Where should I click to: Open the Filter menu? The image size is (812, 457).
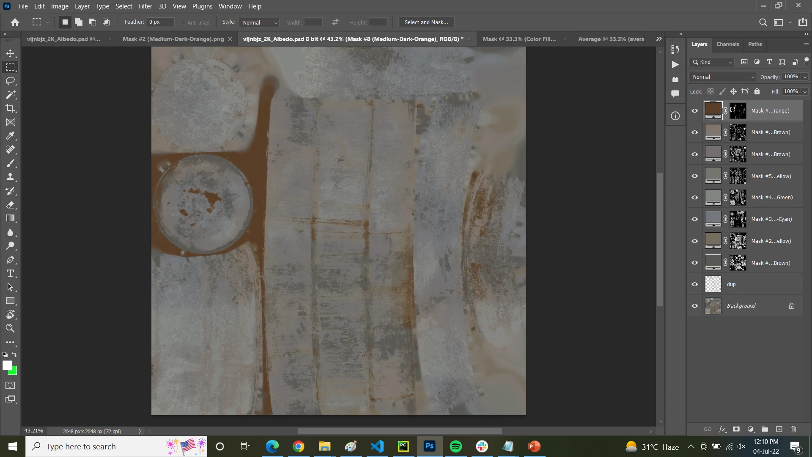pyautogui.click(x=145, y=6)
